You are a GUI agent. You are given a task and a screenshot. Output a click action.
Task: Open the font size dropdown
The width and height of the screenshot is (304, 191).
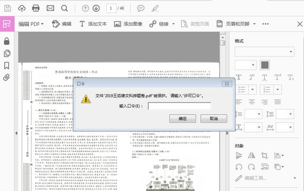[x=246, y=65]
